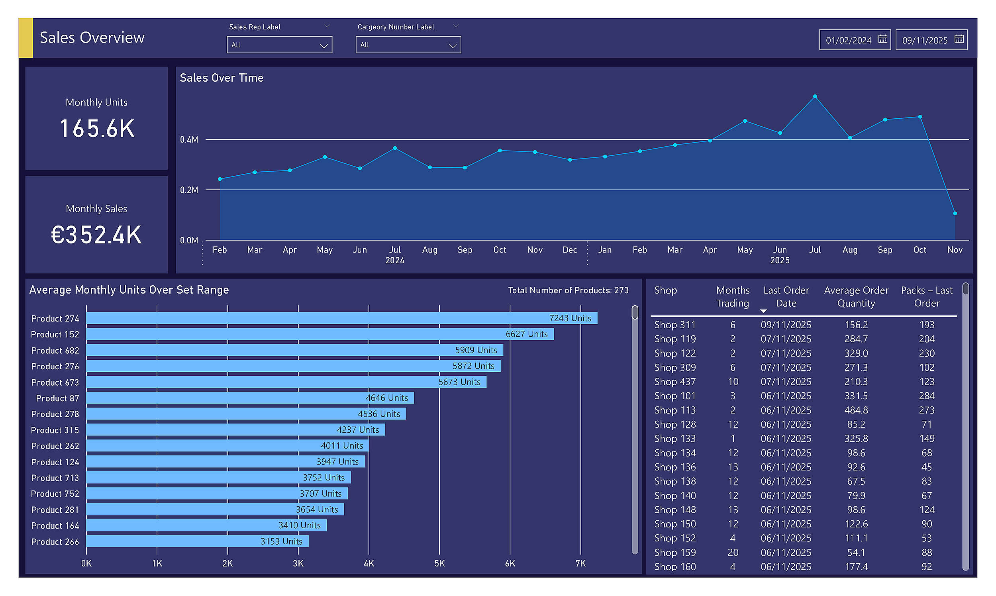Viewport: 996px width, 596px height.
Task: Open the start date calendar picker icon
Action: (882, 39)
